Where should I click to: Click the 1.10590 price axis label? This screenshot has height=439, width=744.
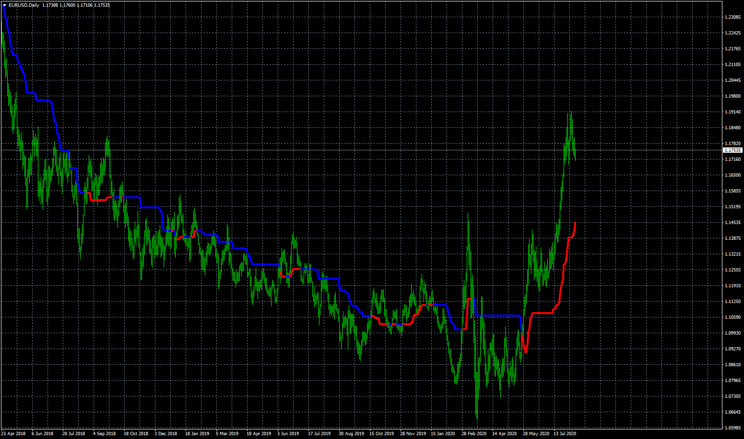732,317
